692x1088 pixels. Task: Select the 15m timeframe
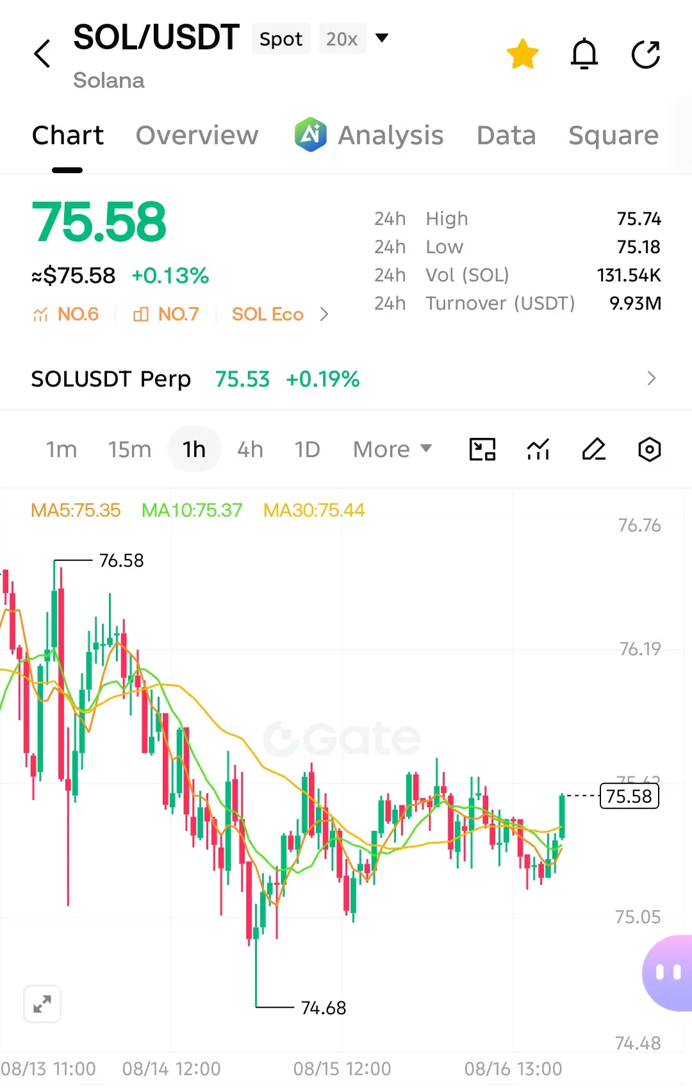129,449
